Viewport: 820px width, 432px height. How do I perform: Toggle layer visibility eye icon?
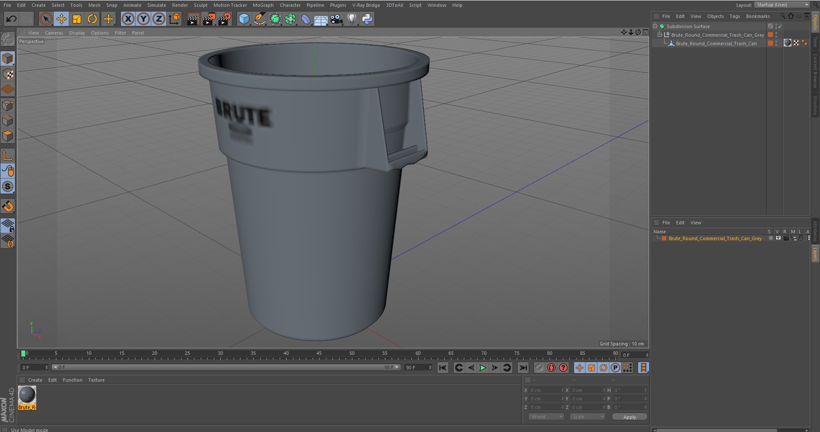[x=778, y=238]
